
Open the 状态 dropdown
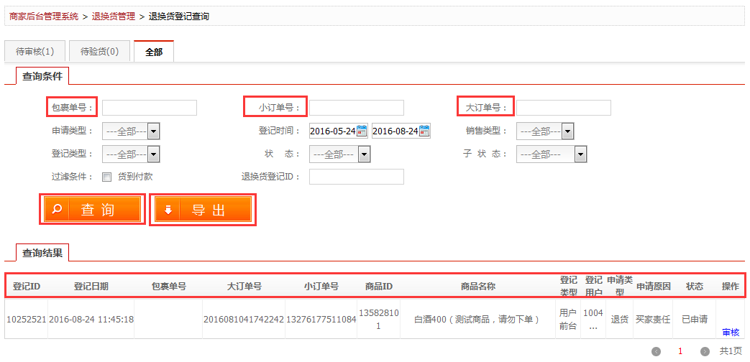pyautogui.click(x=340, y=154)
